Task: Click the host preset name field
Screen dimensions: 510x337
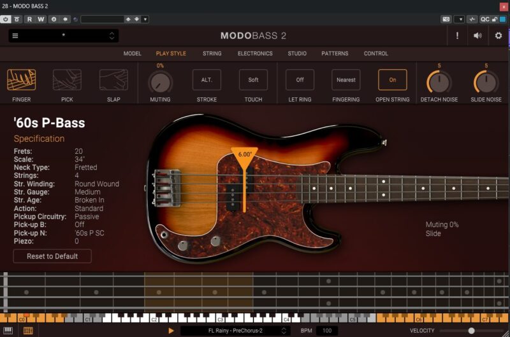Action: click(102, 20)
